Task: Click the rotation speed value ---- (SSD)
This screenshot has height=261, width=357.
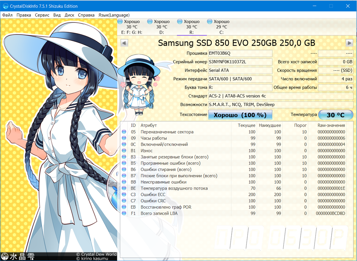Action: tap(336, 70)
